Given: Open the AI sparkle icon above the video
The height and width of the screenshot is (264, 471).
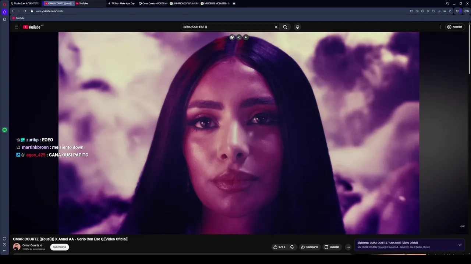Looking at the screenshot, I should click(239, 37).
